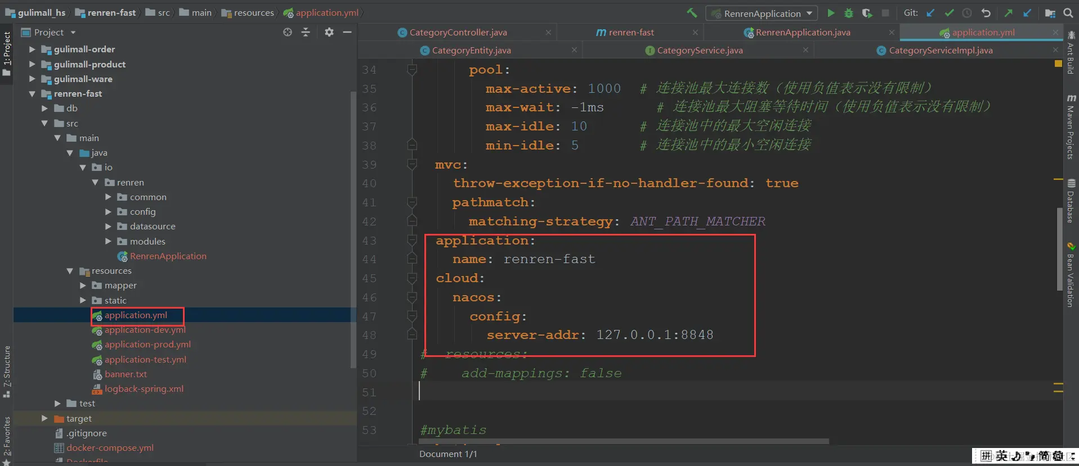Collapse all nodes in the Project panel

click(306, 32)
